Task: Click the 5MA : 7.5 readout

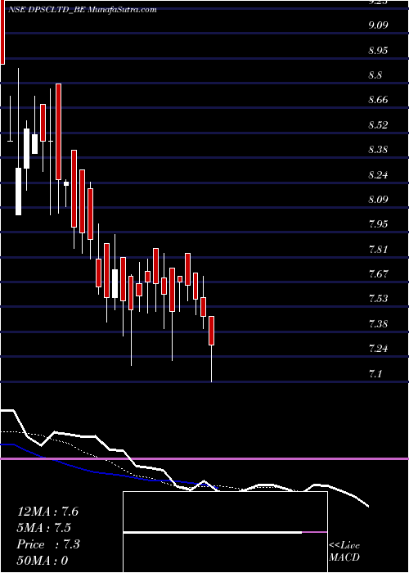Action: pos(43,528)
